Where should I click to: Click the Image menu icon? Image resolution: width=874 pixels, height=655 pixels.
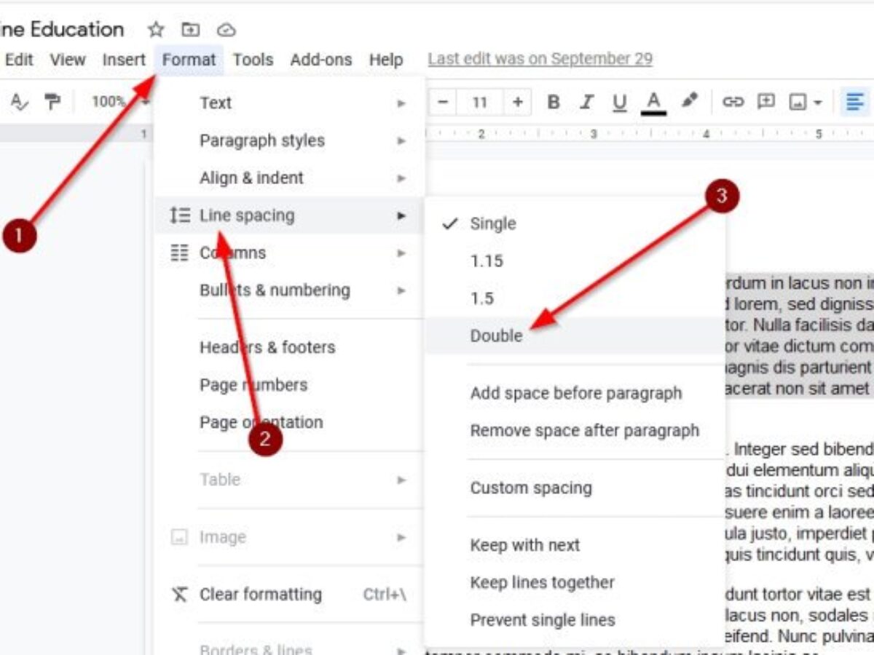179,537
